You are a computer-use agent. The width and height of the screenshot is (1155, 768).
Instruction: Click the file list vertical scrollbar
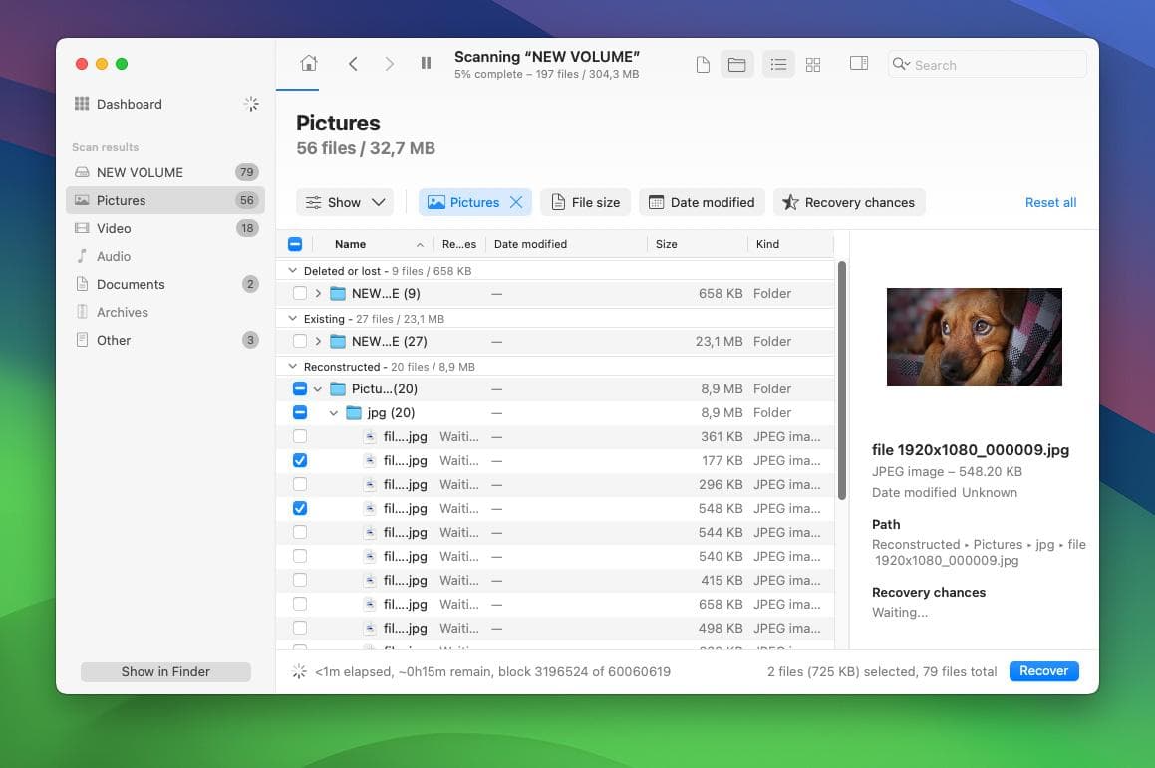pos(841,380)
